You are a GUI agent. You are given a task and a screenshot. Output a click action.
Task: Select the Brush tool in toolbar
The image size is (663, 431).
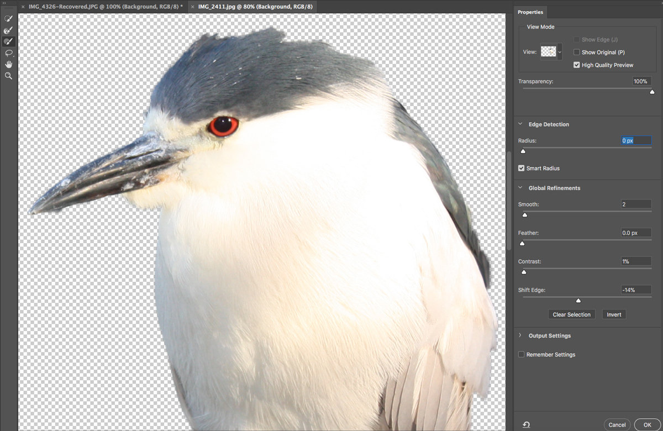tap(8, 41)
